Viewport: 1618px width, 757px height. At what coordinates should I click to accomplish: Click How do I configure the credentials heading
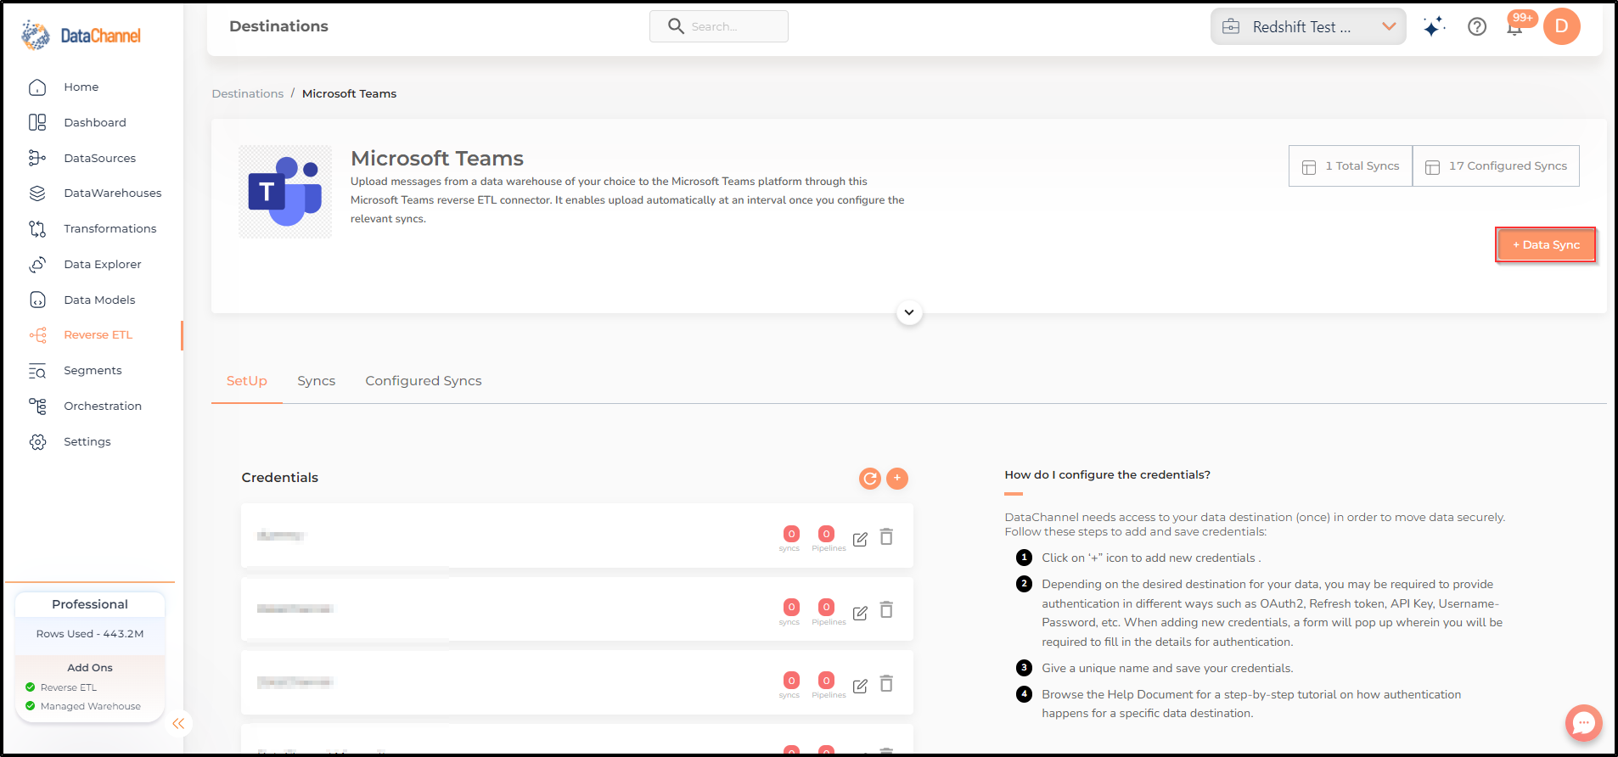[x=1107, y=474]
